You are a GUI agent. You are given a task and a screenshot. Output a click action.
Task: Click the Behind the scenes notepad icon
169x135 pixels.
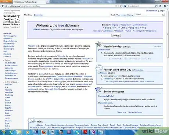click(x=98, y=90)
